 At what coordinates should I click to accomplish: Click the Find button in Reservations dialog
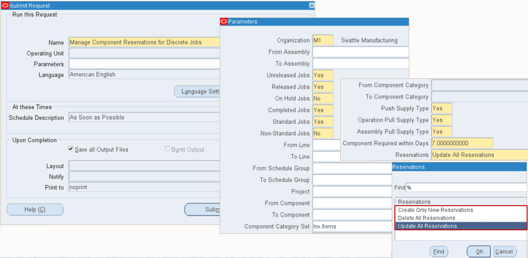coord(438,252)
